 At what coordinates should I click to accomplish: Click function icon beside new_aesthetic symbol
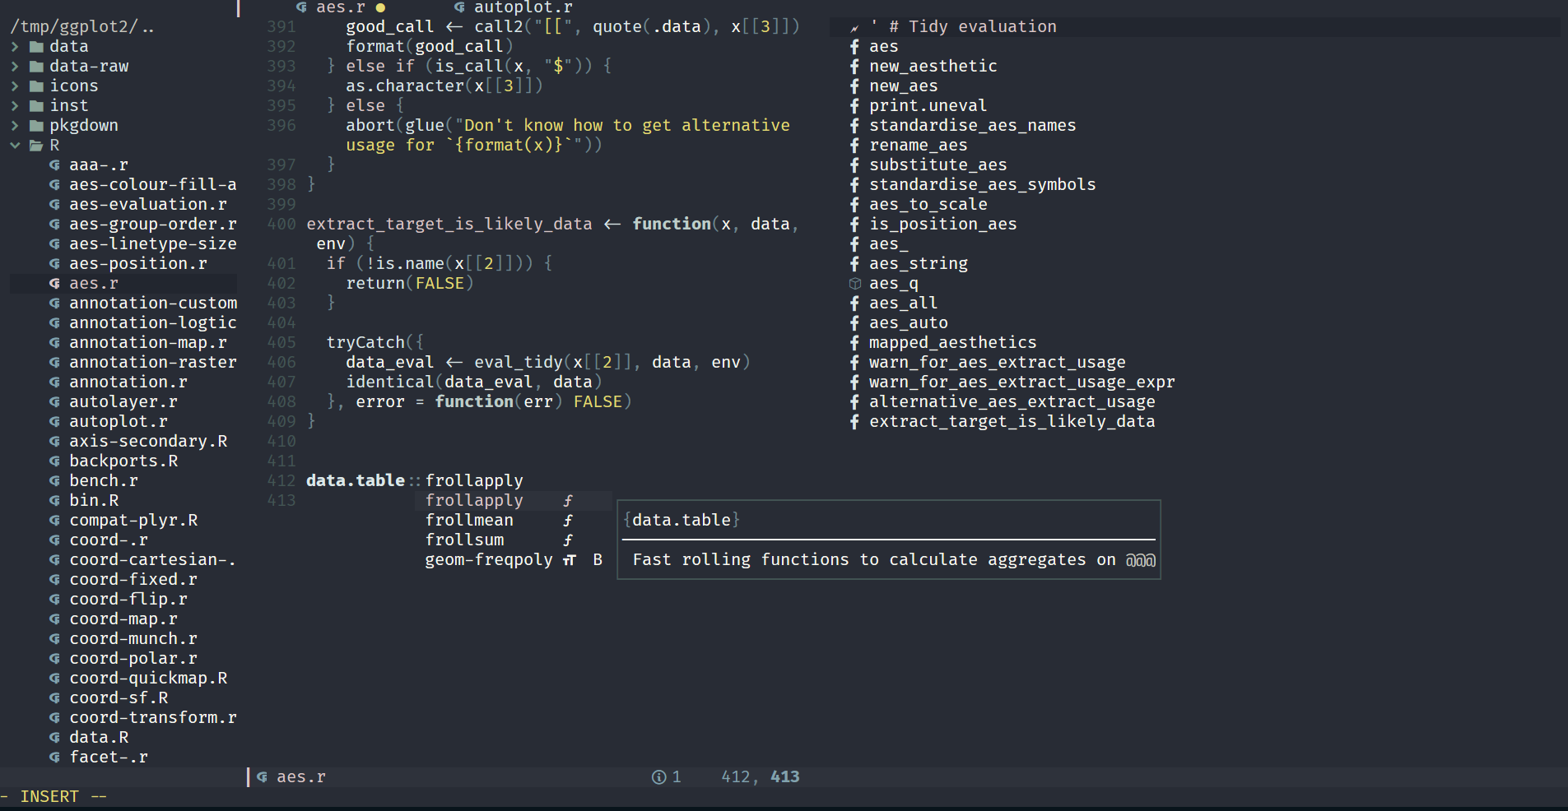[854, 67]
